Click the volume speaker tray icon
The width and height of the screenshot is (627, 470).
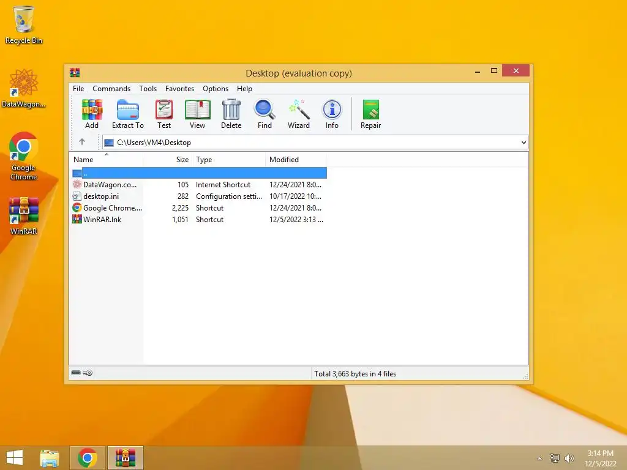569,458
